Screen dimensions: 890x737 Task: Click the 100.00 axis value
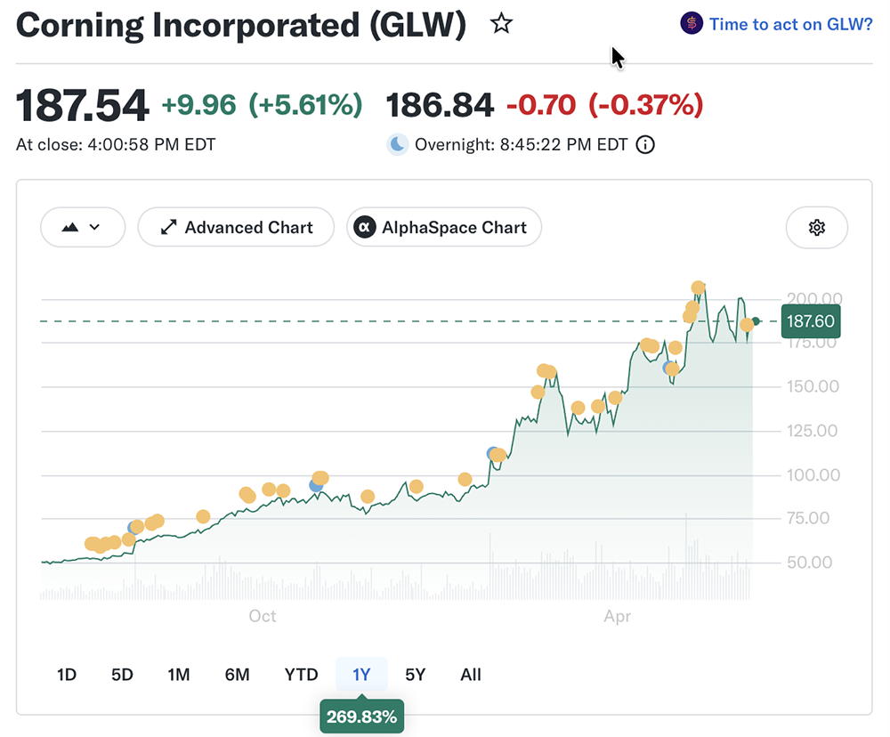point(813,474)
